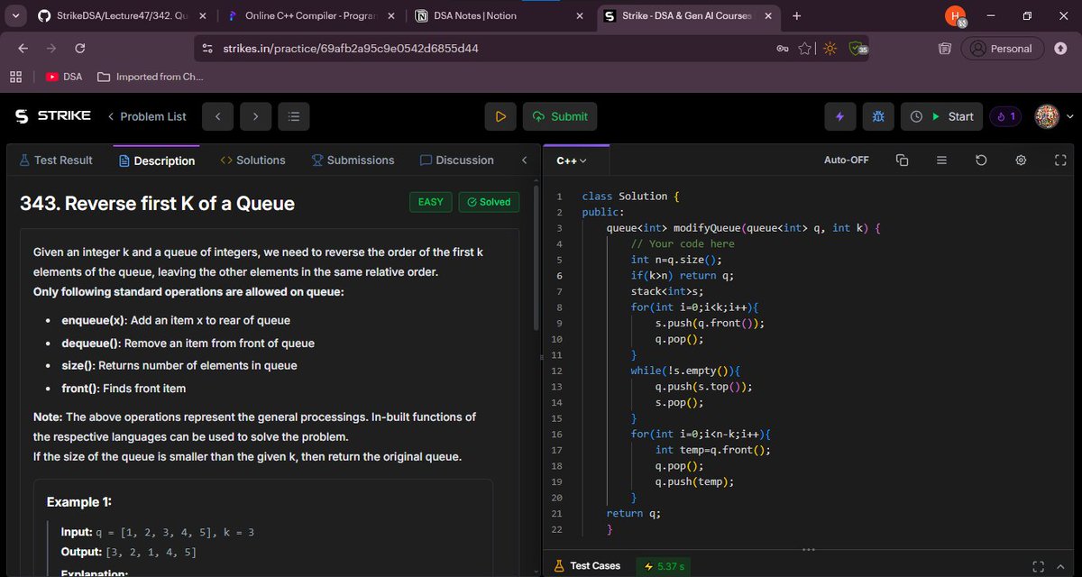Open the Test Cases panel
This screenshot has width=1082, height=577.
point(587,565)
